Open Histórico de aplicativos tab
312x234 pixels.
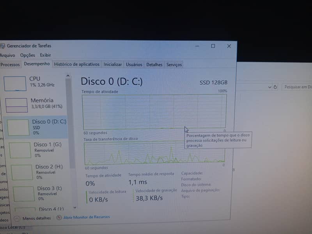coord(76,64)
